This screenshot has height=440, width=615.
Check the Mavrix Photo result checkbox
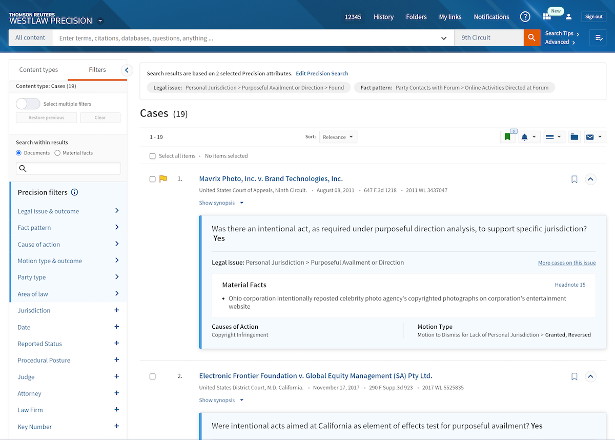click(x=152, y=179)
